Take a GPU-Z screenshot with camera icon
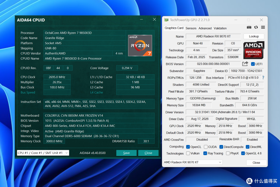 click(x=249, y=27)
